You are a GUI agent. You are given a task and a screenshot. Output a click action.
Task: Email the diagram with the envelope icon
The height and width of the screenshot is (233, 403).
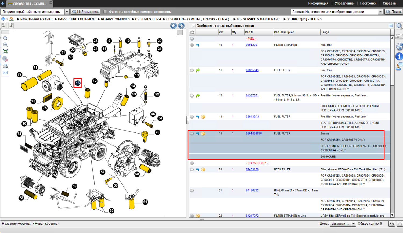[x=5, y=73]
